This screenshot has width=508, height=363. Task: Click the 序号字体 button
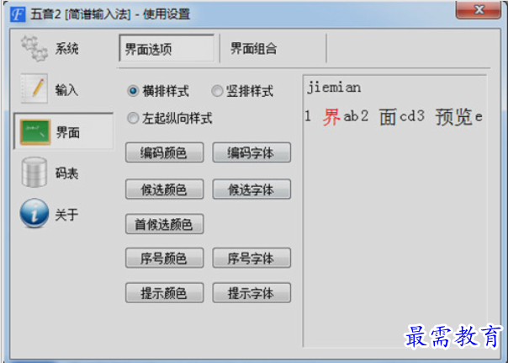(251, 259)
